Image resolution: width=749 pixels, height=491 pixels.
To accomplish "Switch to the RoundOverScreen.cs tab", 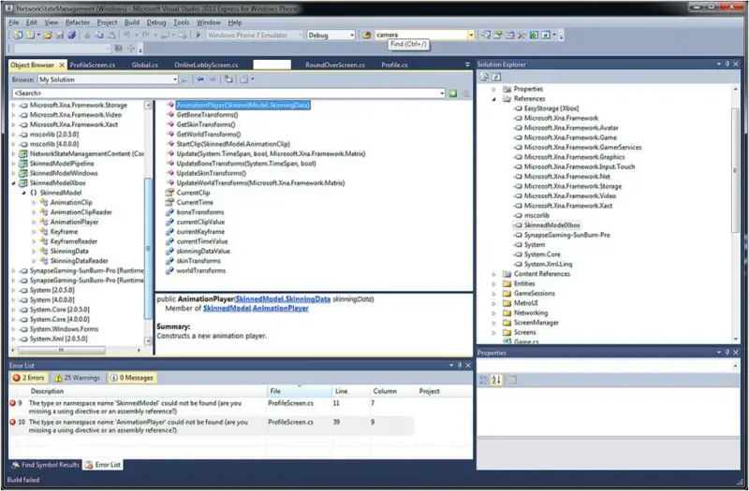I will tap(335, 65).
